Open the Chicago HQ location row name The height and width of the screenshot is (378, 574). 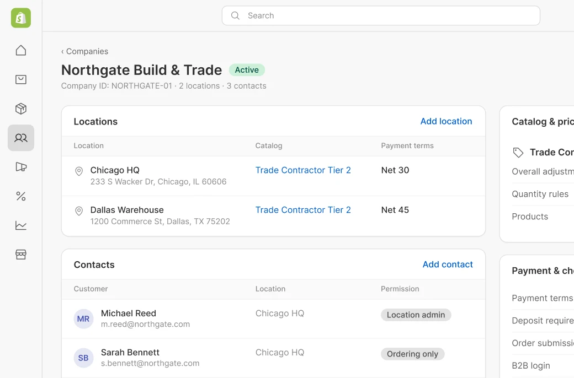coord(115,170)
